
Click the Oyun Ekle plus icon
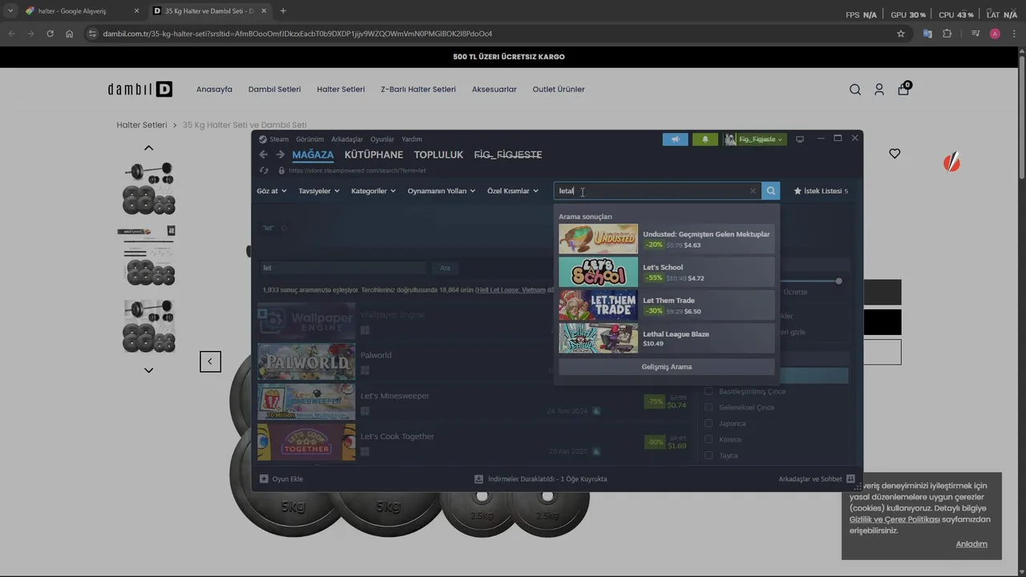tap(264, 478)
